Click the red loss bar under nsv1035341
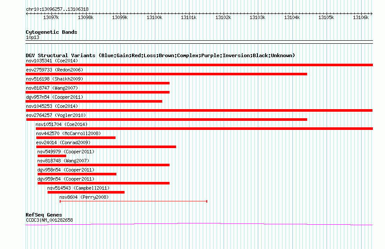 [x=199, y=65]
